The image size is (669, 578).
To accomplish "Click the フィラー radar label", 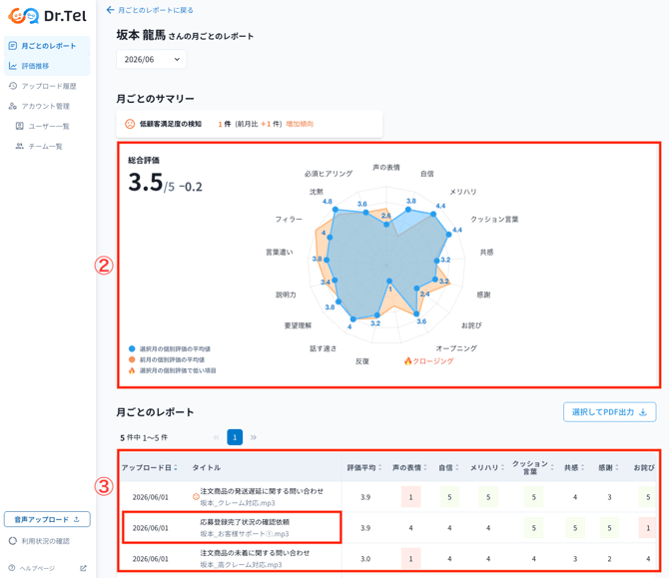I will point(289,219).
